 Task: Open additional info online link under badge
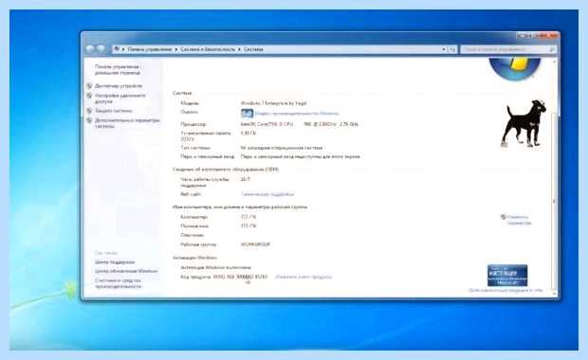[505, 290]
